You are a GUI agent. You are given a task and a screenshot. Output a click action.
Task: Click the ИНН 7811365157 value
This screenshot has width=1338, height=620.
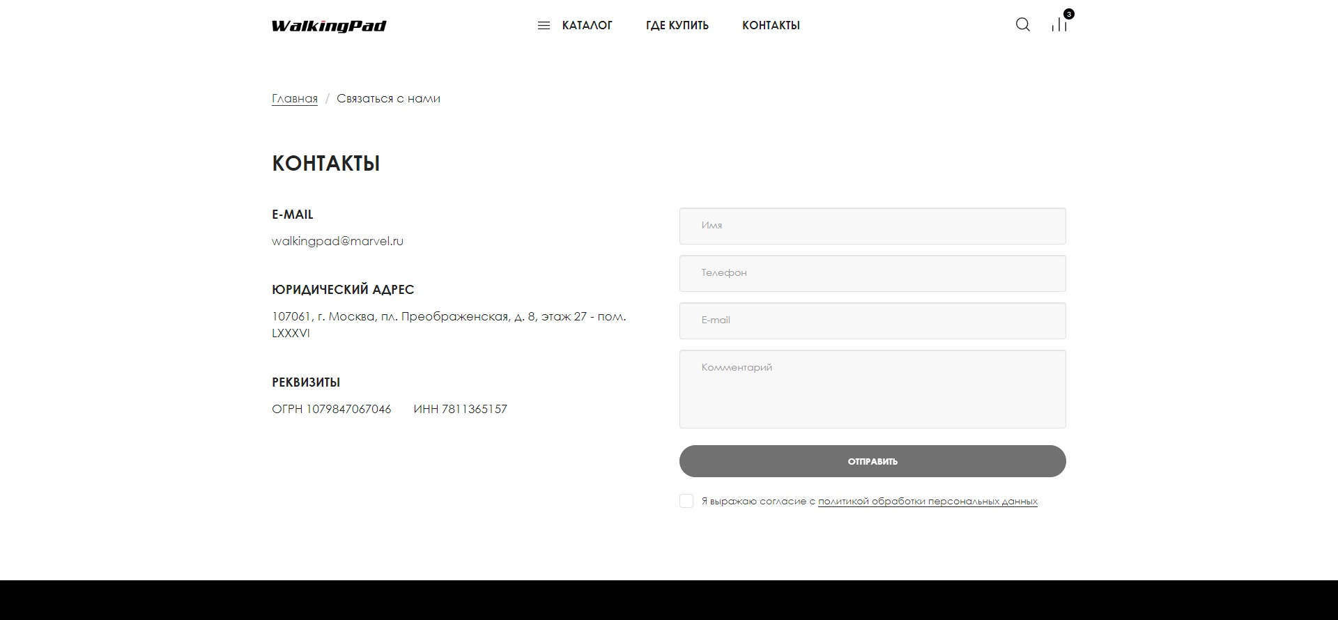(x=460, y=409)
